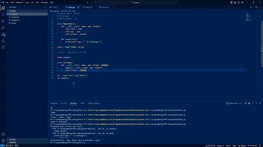Viewport: 263px width, 147px height.
Task: Click the Go Forward arrow in title bar
Action: click(x=91, y=2)
